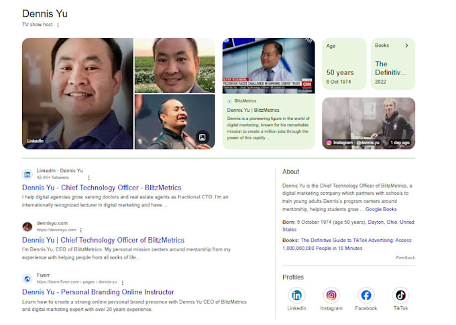Open the laughing speaker photo thumbnail
The height and width of the screenshot is (325, 456).
point(174,122)
